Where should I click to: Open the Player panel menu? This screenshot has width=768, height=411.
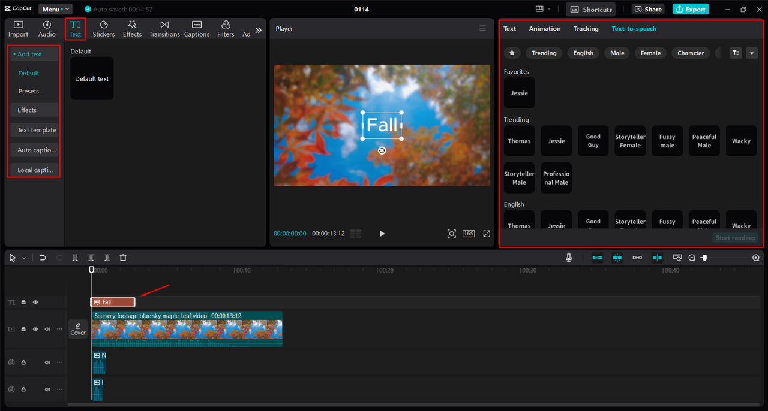pos(482,28)
